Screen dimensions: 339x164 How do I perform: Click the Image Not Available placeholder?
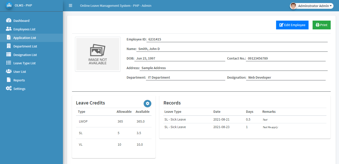98,54
